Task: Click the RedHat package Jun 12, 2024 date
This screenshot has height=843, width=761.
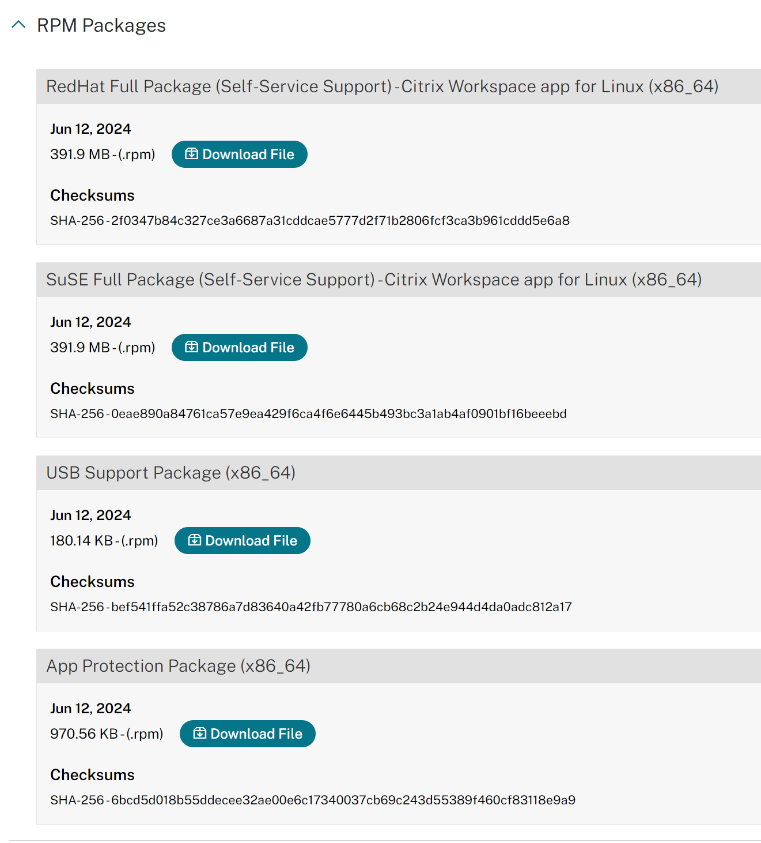Action: (90, 129)
